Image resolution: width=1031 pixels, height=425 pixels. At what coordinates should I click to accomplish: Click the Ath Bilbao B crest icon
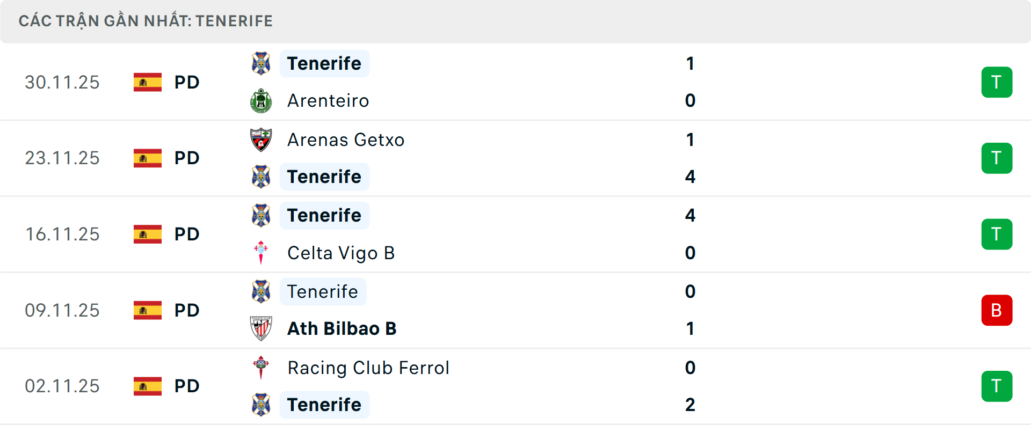(261, 328)
